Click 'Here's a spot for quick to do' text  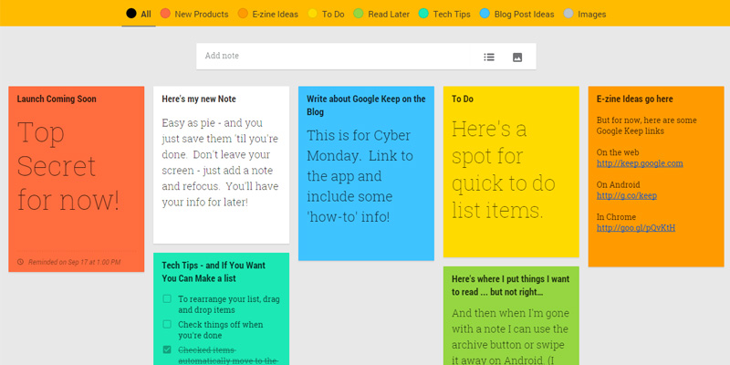pyautogui.click(x=504, y=170)
